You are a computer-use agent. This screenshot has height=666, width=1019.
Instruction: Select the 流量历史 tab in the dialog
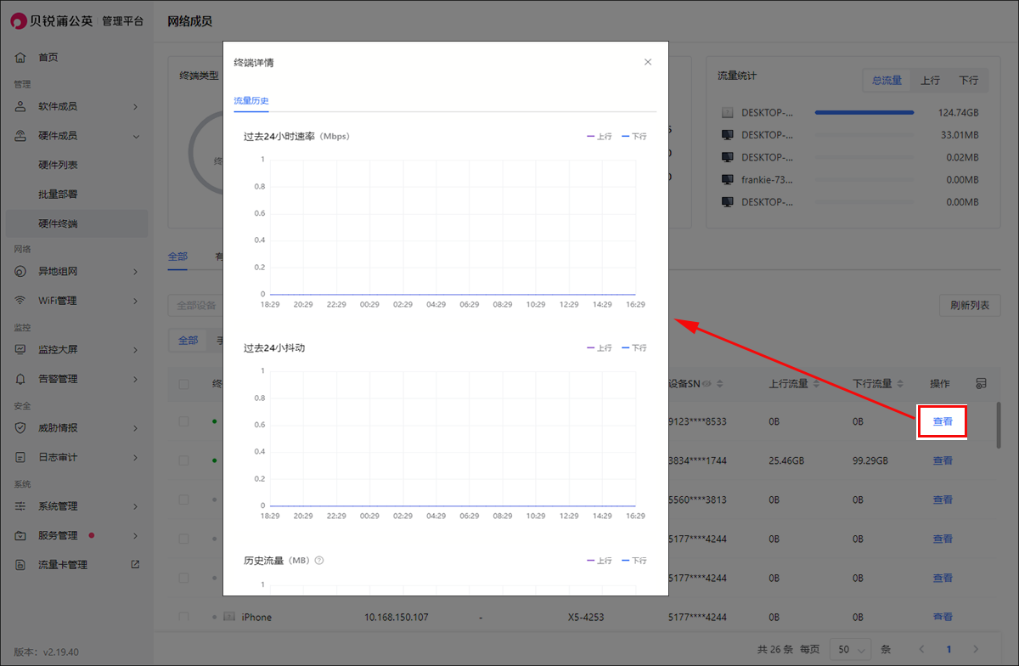point(251,101)
